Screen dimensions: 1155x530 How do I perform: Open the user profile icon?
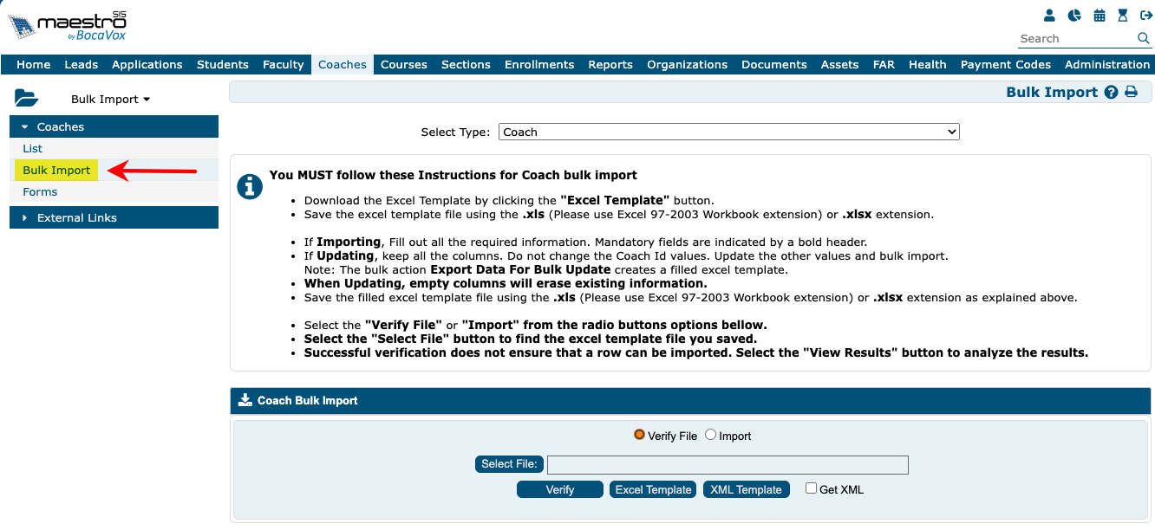click(x=1050, y=16)
